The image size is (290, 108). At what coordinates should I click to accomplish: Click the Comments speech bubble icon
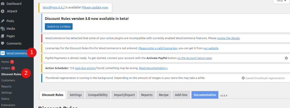3,44
